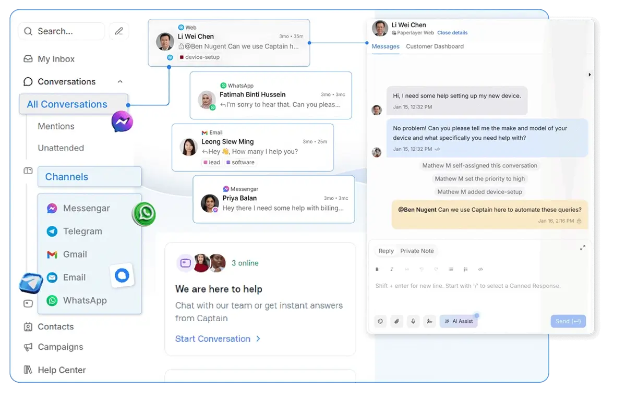Click the software label tag
Screen dimensions: 626x401
240,162
